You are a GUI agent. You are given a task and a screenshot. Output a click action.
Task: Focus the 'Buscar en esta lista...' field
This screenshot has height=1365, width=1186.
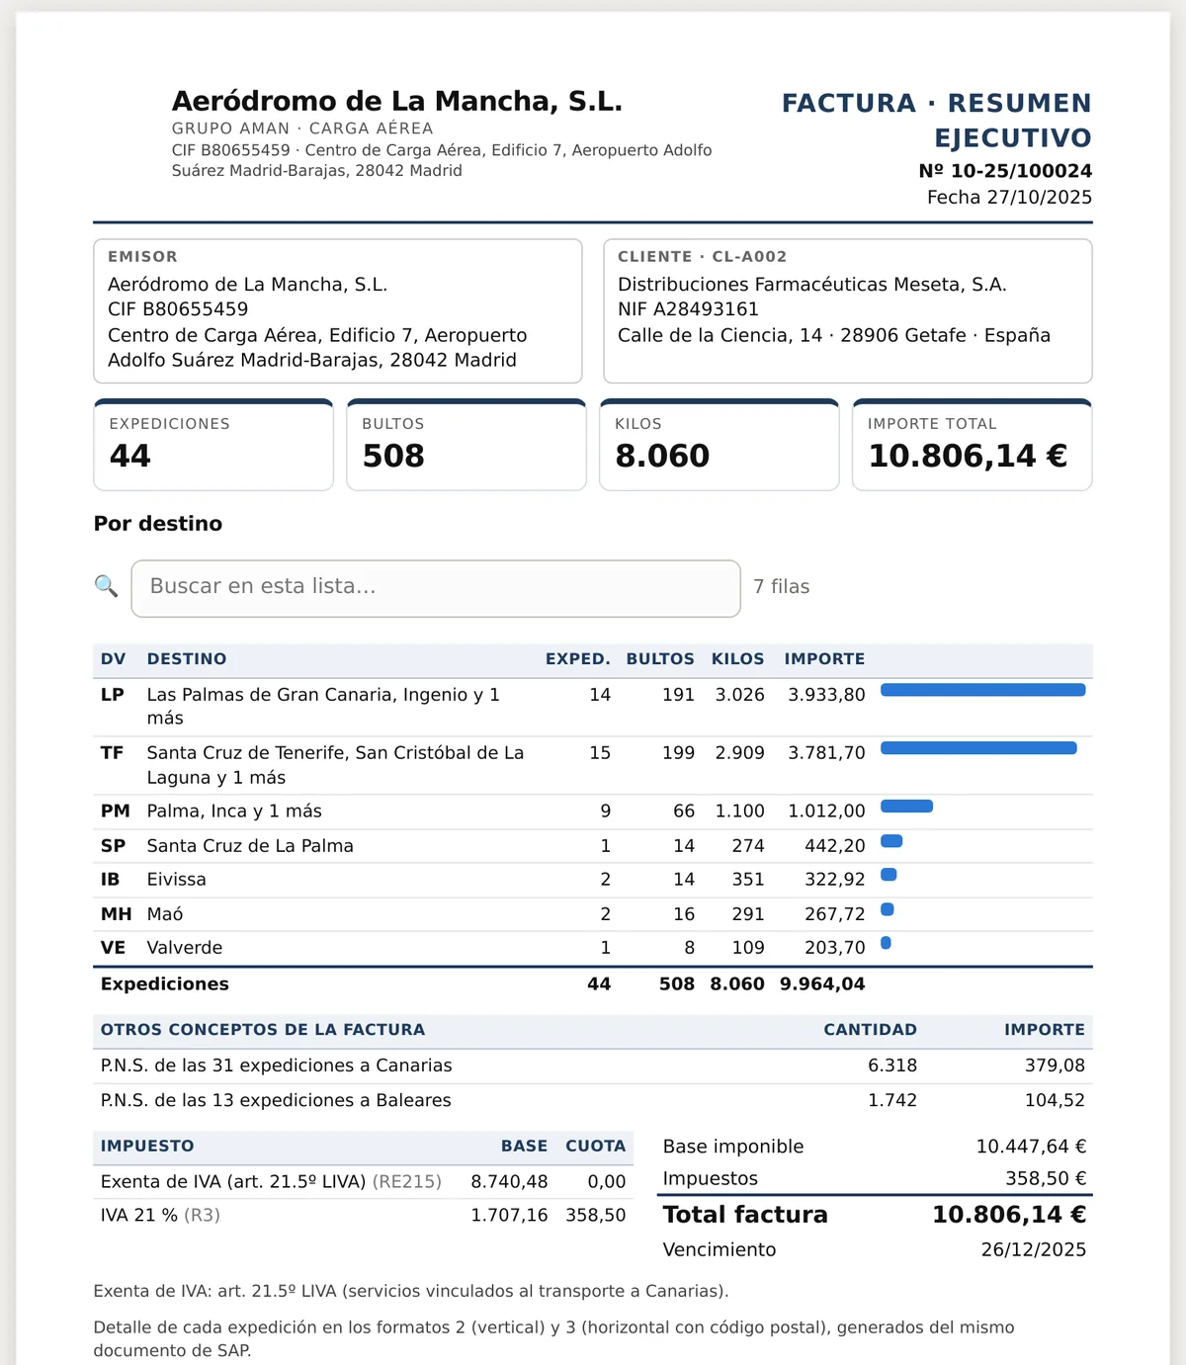(x=436, y=588)
